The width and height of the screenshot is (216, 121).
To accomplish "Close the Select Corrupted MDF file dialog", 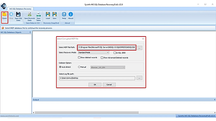I will coord(143,39).
